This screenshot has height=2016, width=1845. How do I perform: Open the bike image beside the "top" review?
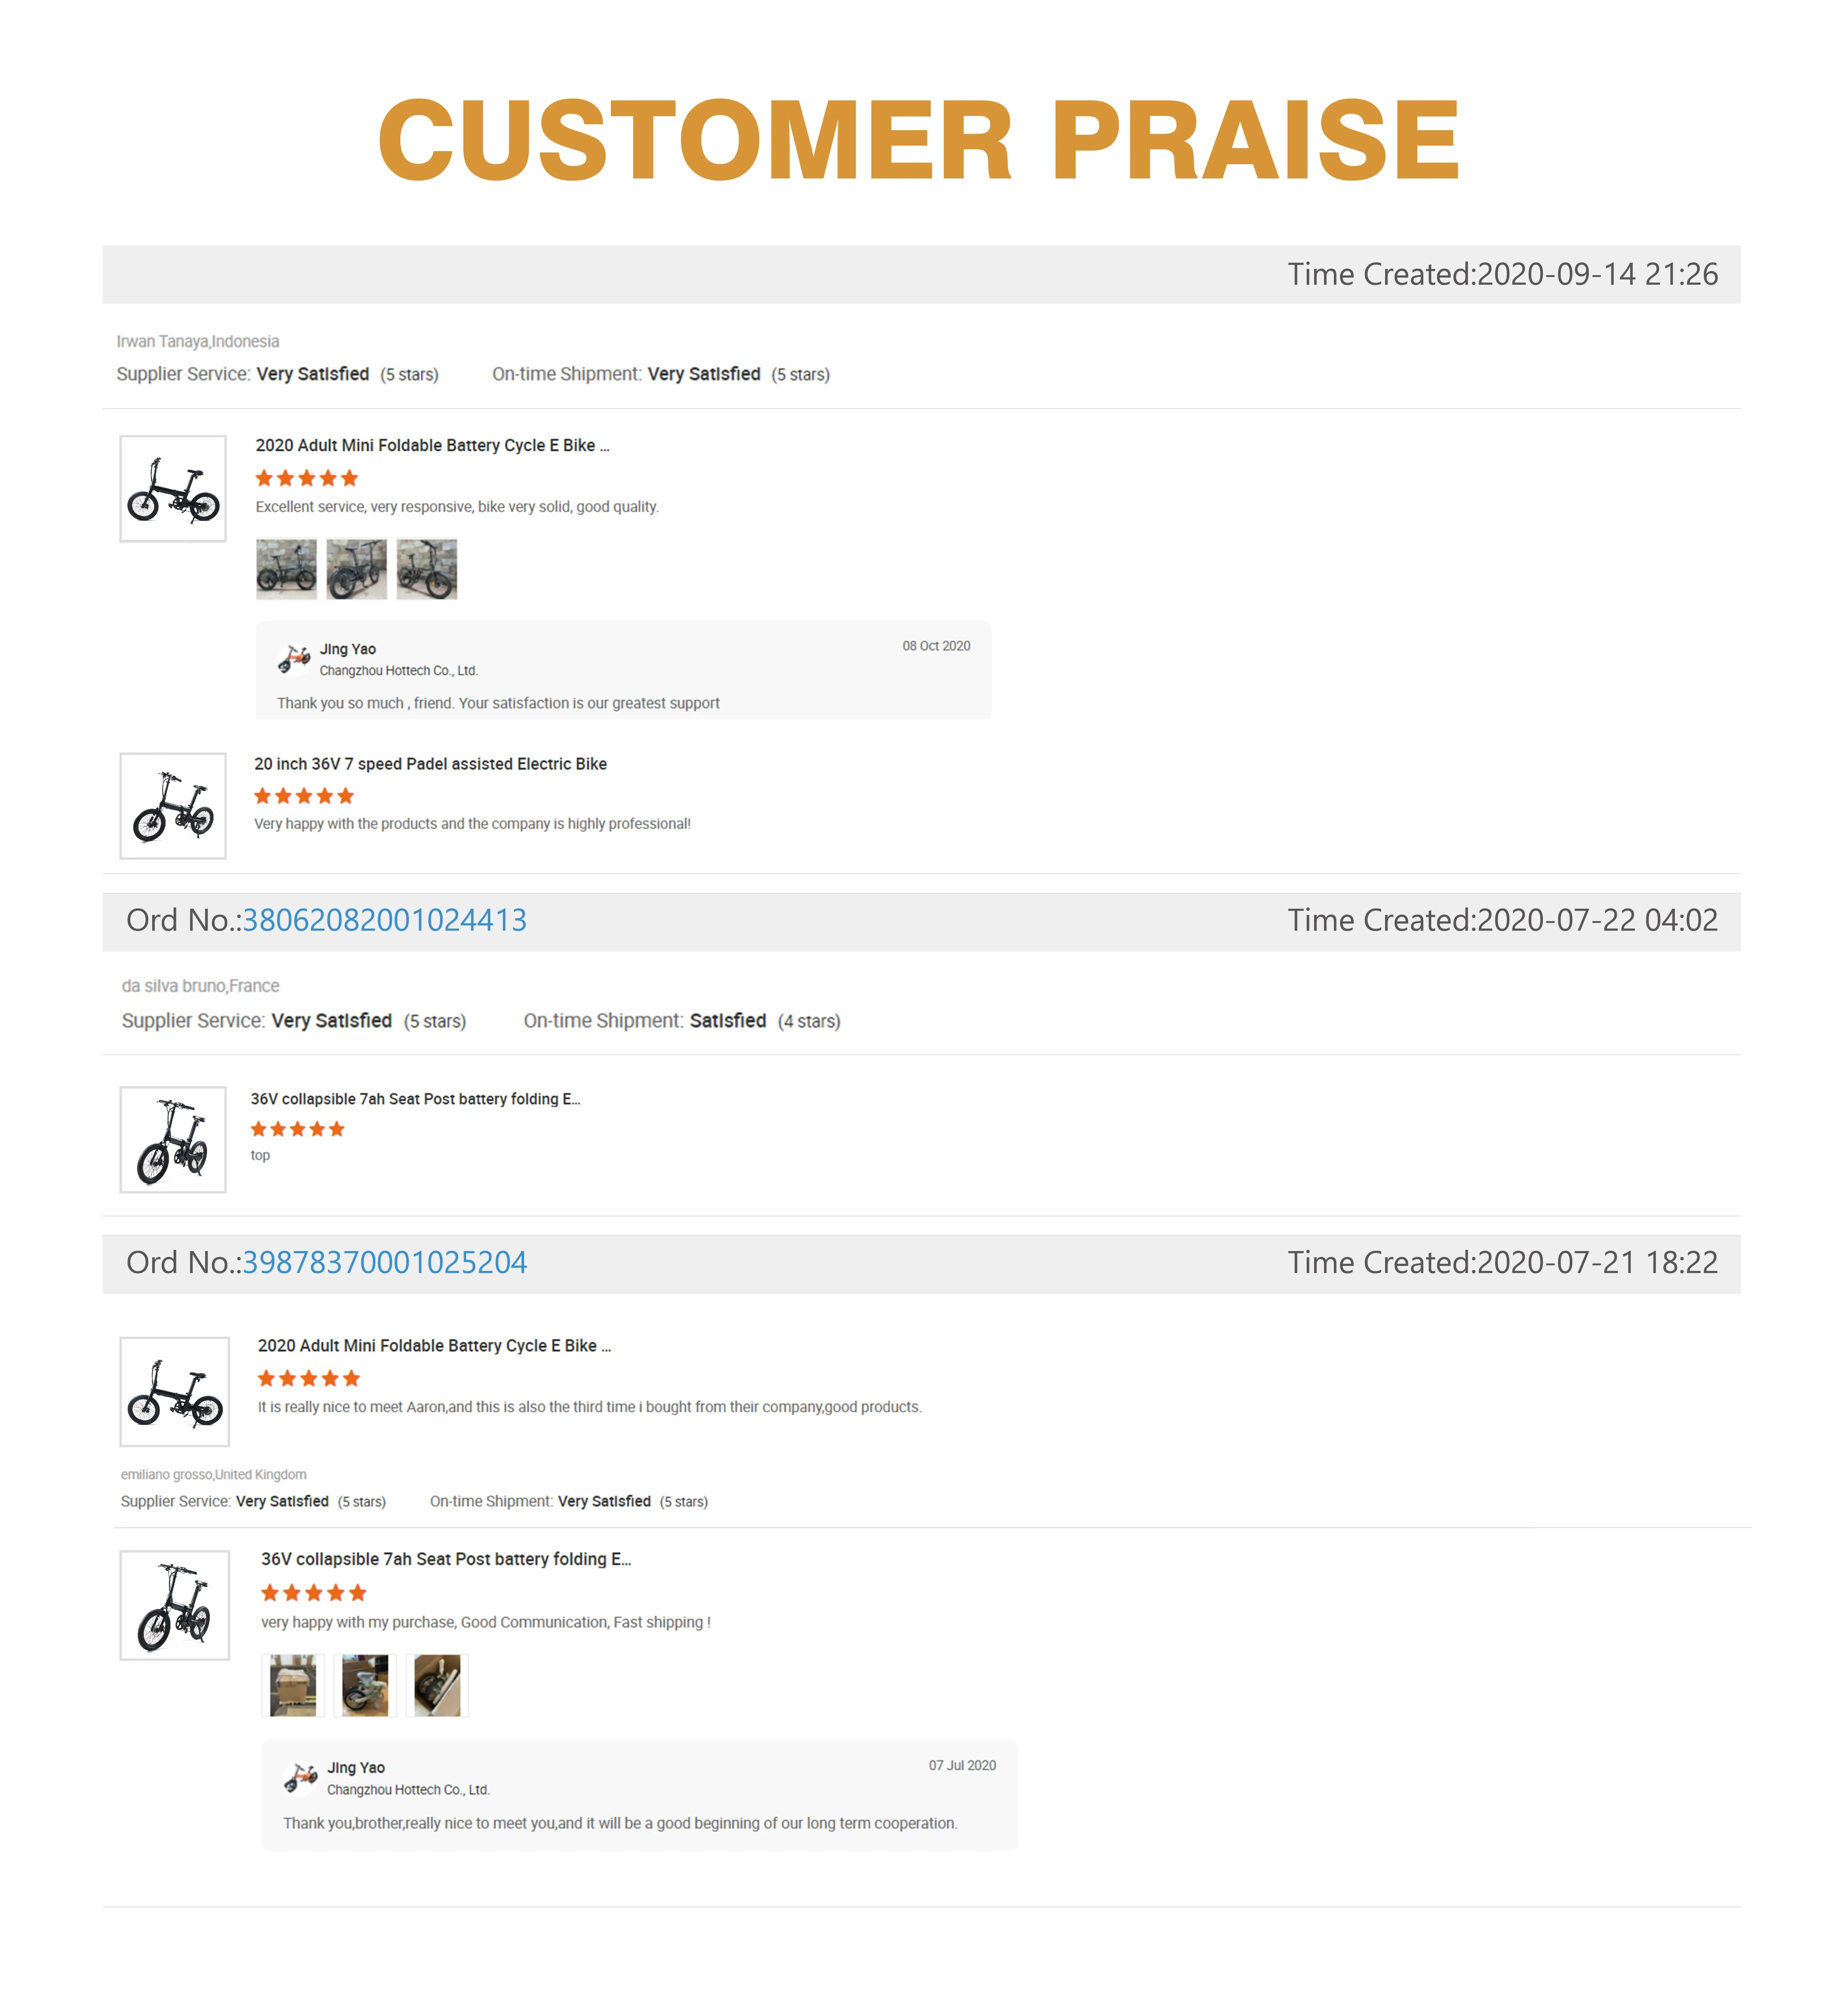(173, 1140)
